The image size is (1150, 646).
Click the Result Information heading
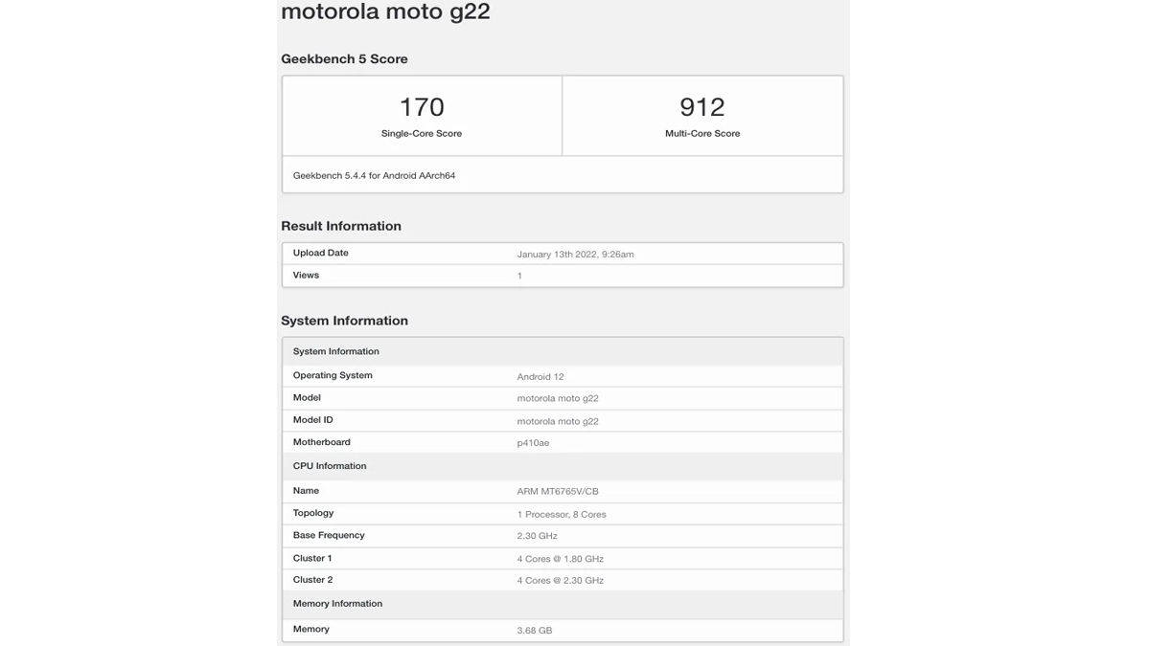pos(341,226)
